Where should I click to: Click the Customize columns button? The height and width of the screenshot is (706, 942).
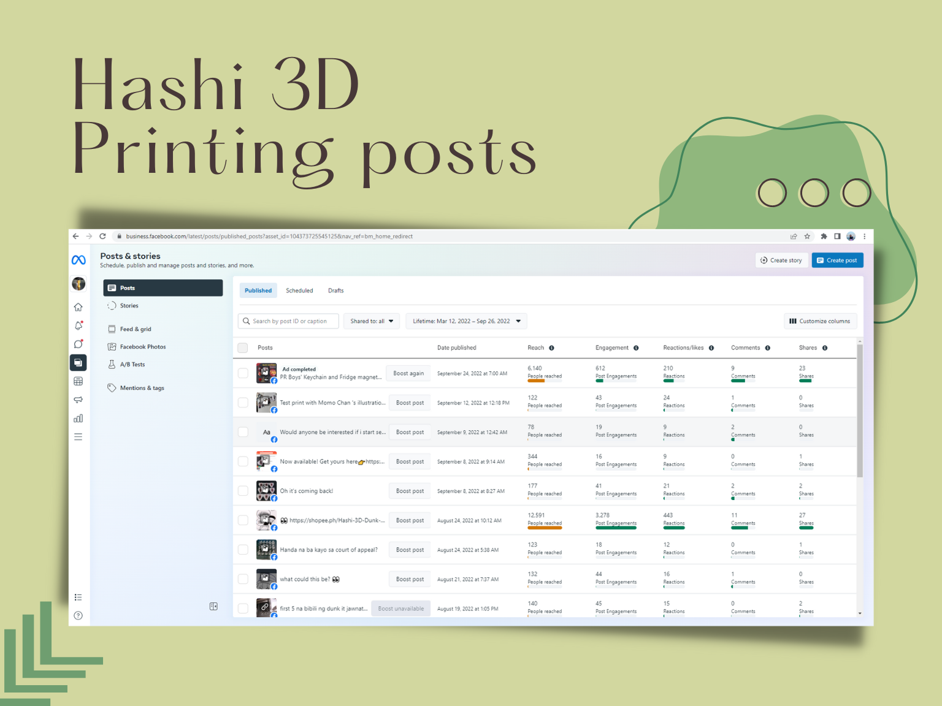pos(820,321)
